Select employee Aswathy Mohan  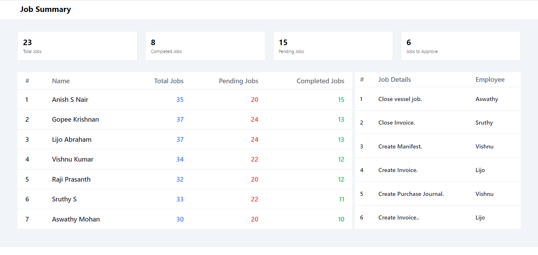[76, 219]
